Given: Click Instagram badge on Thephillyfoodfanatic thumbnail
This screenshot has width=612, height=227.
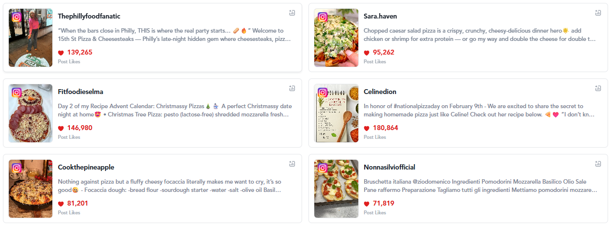Looking at the screenshot, I should pos(16,17).
